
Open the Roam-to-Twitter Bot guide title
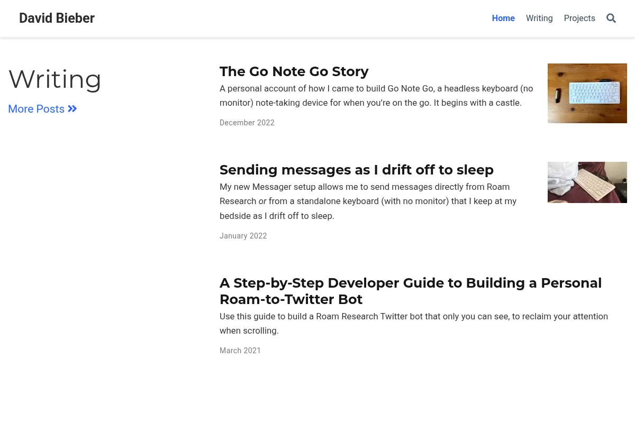pos(411,291)
